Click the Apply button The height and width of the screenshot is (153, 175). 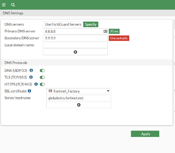pyautogui.click(x=145, y=134)
